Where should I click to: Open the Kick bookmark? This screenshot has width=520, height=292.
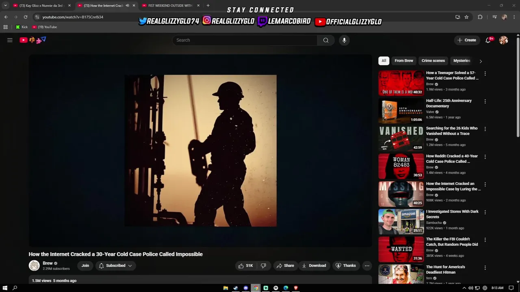coord(22,27)
